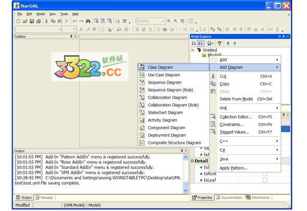The image size is (307, 211).
Task: Click the Find binoculars icon
Action: pos(88,21)
